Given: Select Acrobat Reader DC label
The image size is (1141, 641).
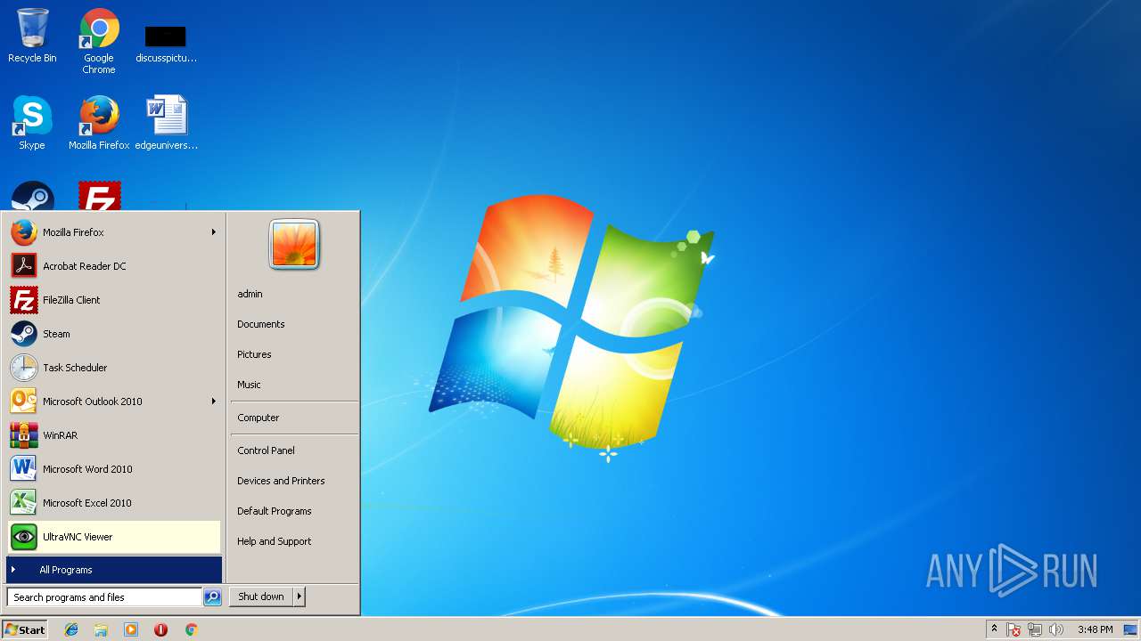Looking at the screenshot, I should click(85, 266).
